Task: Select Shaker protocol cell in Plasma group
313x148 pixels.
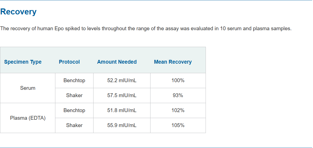Action: click(x=74, y=125)
